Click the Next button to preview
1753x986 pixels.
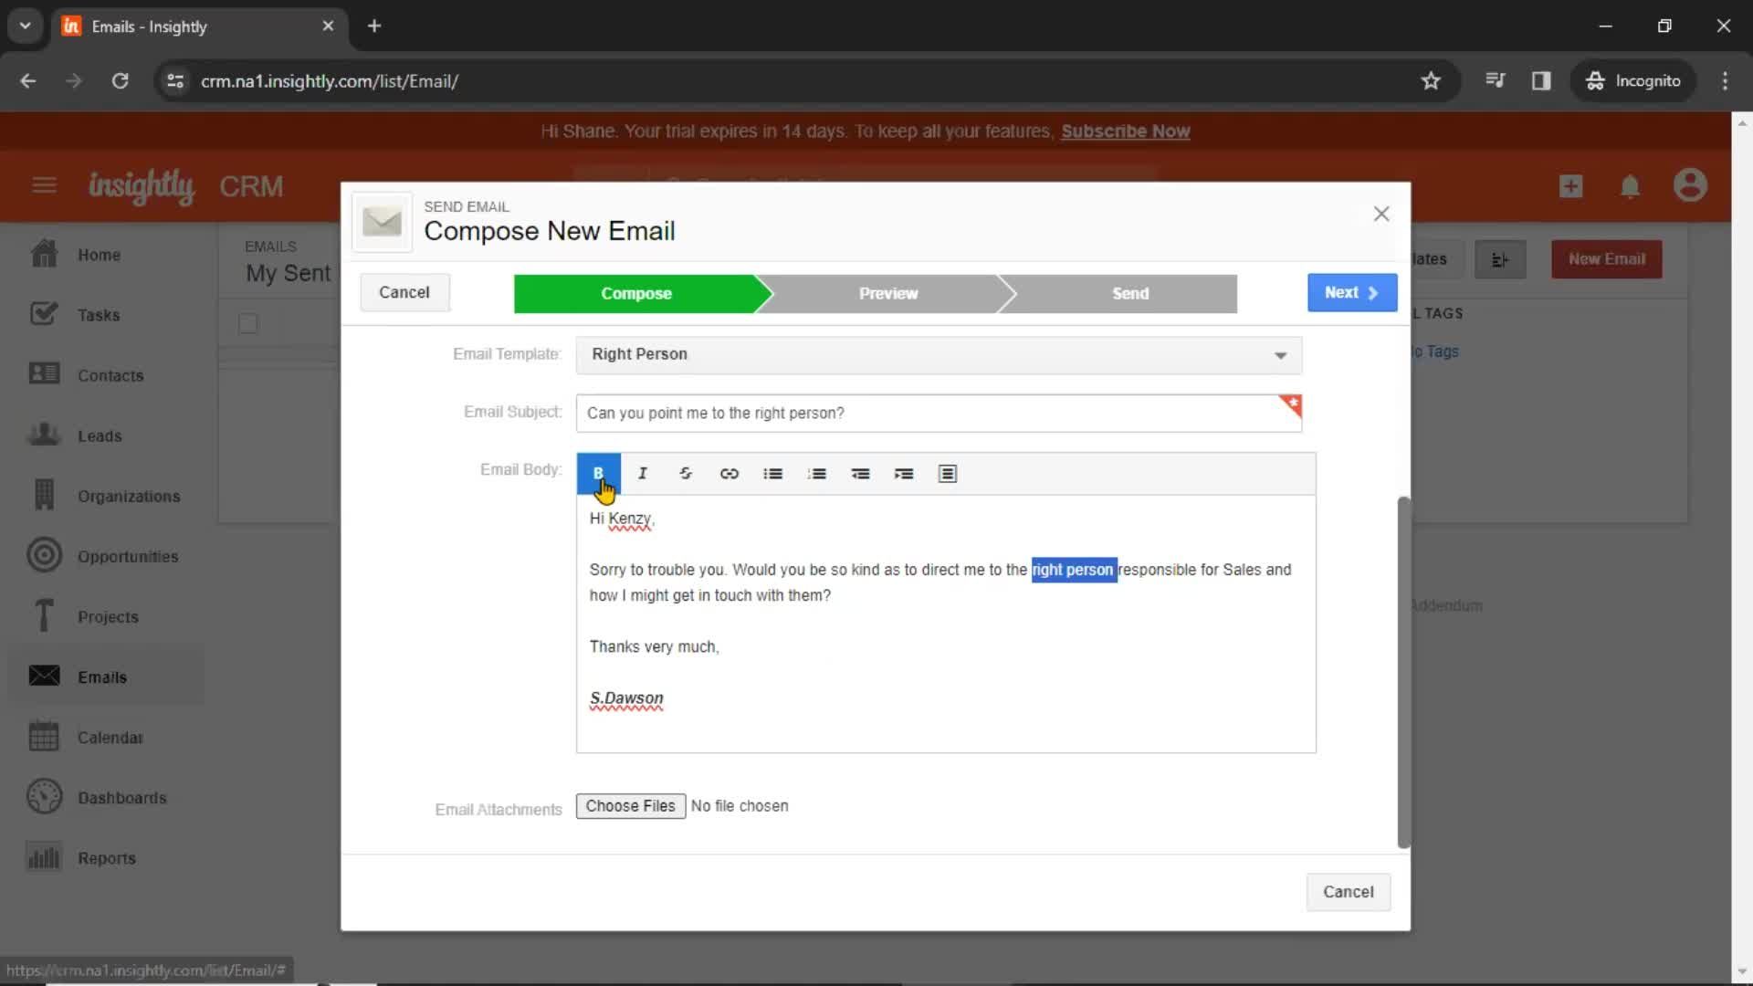[x=1351, y=291]
